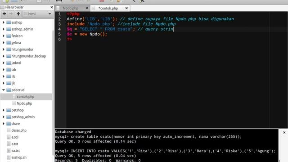Viewport: 288px width, 162px height.
Task: Select the share folder icon
Action: point(9,124)
